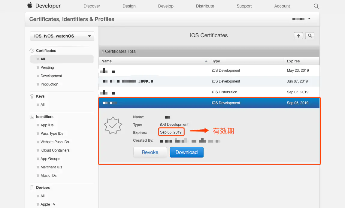Select the iOS Distribution certificate row
This screenshot has height=208, width=345.
[209, 92]
